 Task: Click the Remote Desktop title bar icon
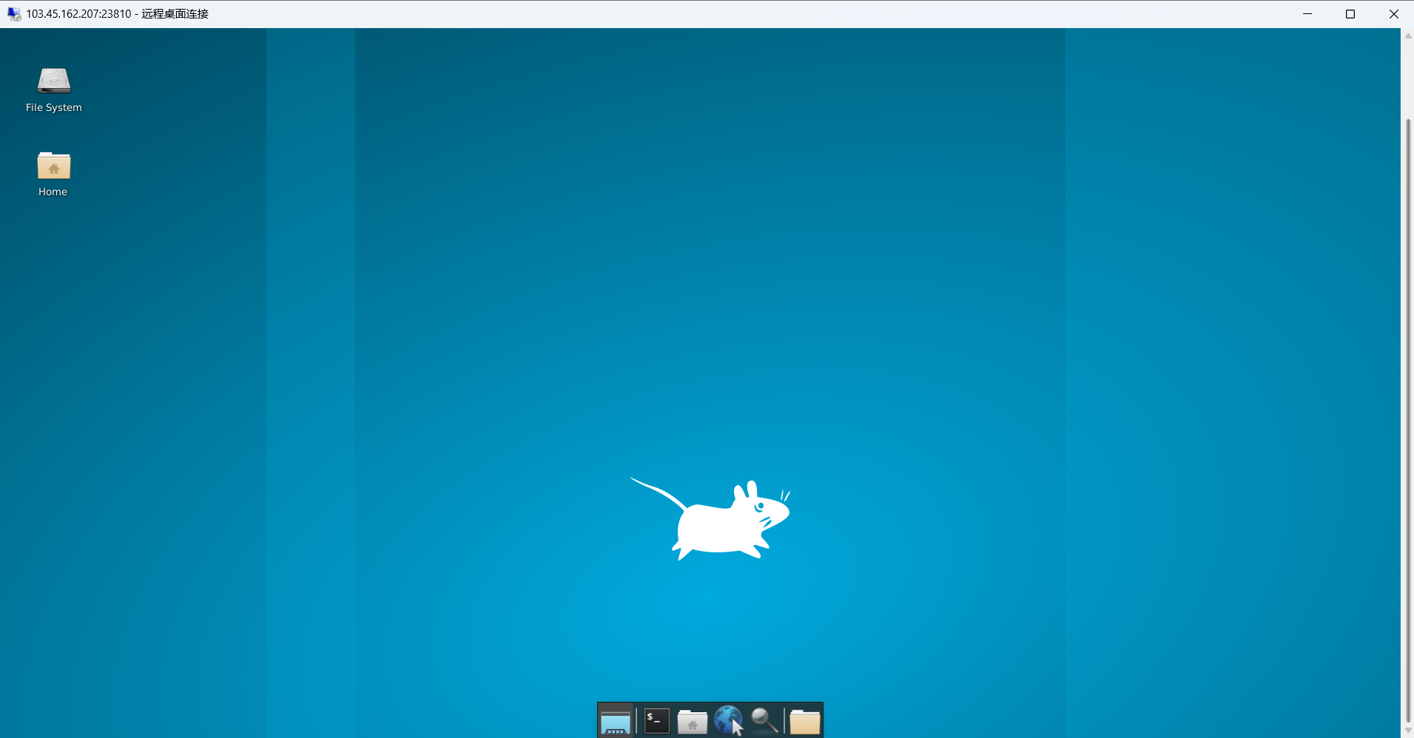click(x=13, y=14)
